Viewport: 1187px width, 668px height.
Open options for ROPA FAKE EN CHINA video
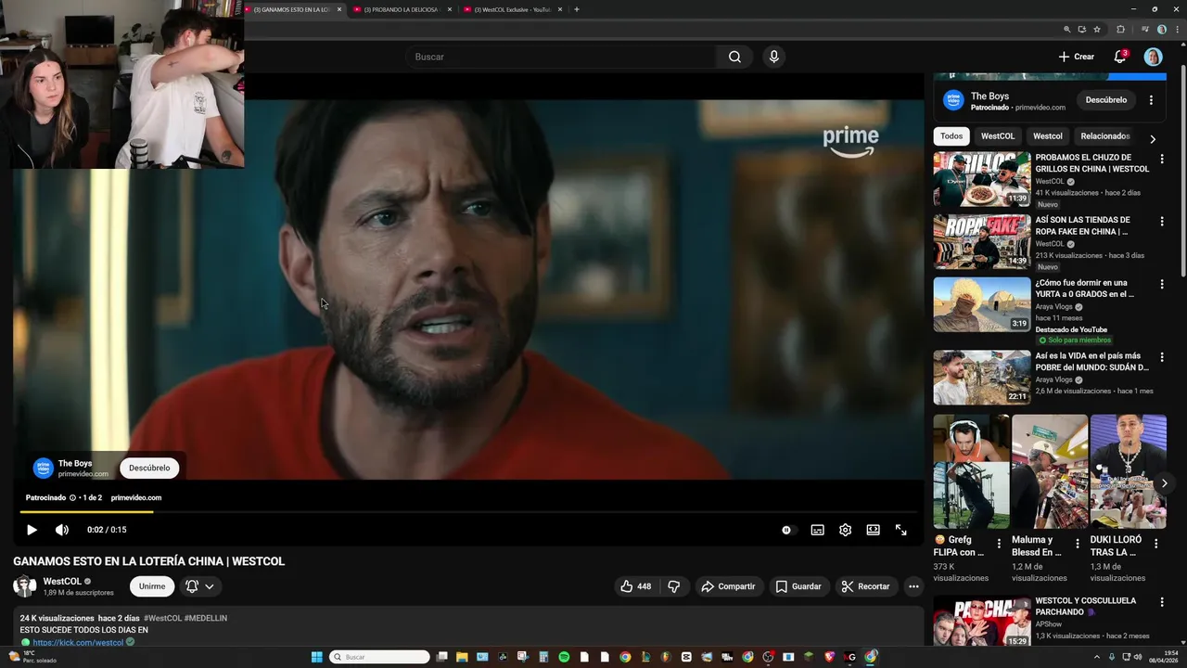[x=1162, y=222]
